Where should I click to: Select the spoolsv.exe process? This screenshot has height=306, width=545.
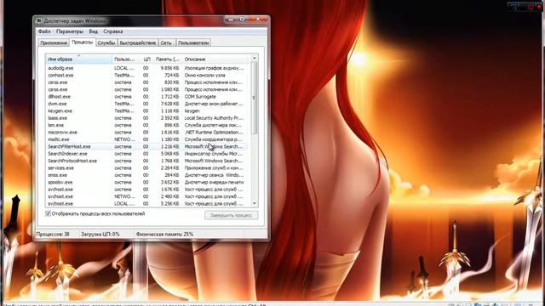coord(146,183)
